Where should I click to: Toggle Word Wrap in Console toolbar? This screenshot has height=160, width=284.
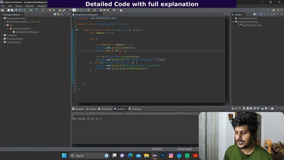(251, 108)
